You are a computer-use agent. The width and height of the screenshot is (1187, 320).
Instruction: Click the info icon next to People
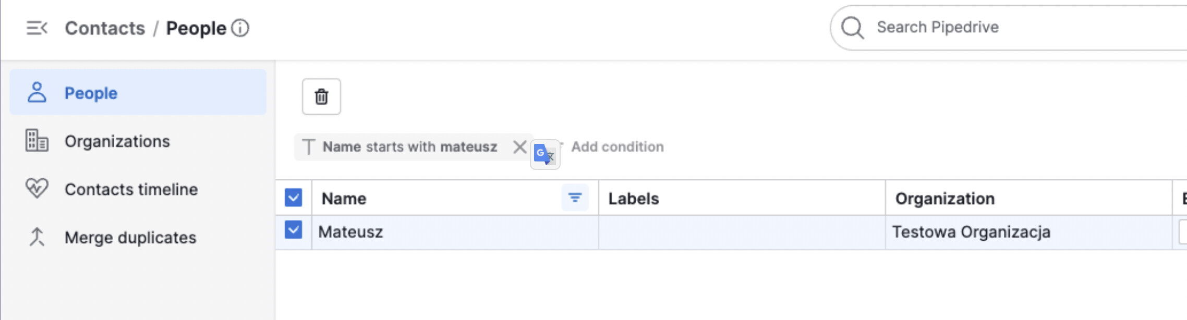pyautogui.click(x=240, y=28)
